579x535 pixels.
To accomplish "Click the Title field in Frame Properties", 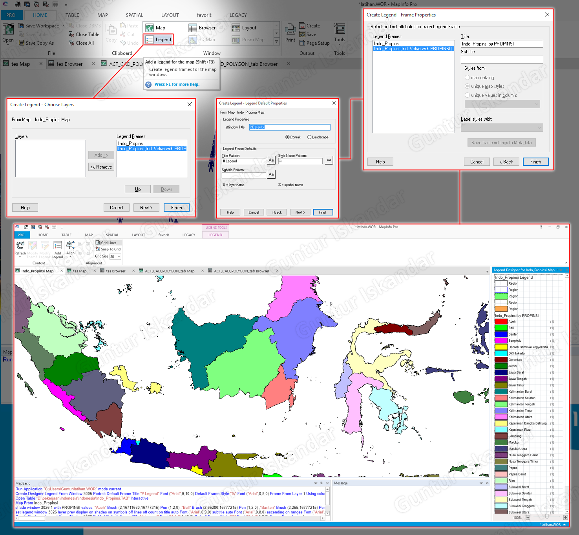I will click(x=502, y=44).
